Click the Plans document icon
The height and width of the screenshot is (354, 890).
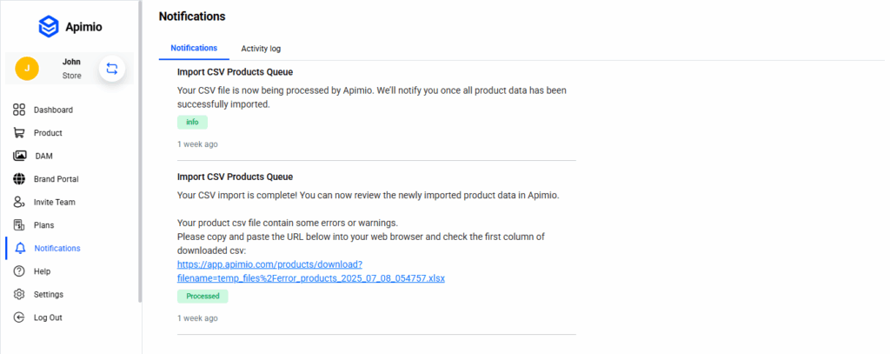pyautogui.click(x=19, y=225)
